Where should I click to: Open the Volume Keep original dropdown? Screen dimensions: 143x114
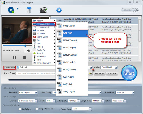click(x=125, y=101)
